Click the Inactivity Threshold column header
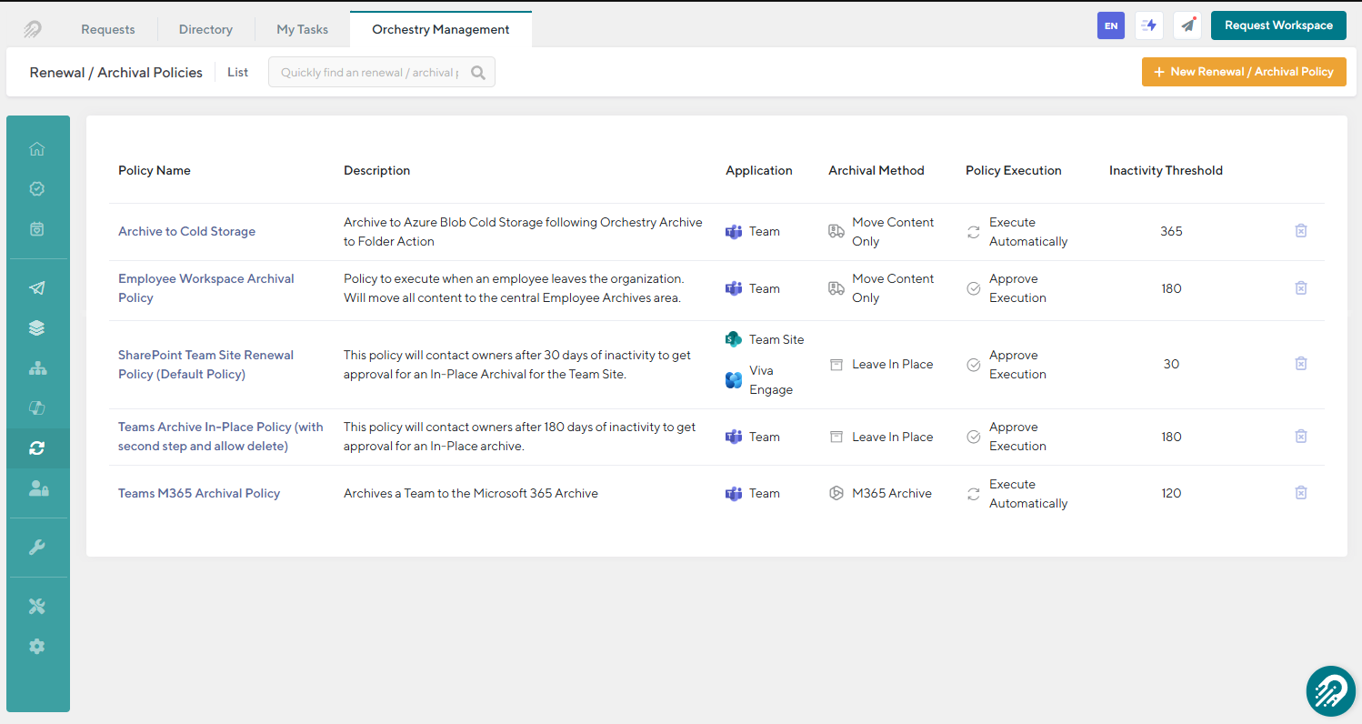The width and height of the screenshot is (1362, 724). point(1166,170)
